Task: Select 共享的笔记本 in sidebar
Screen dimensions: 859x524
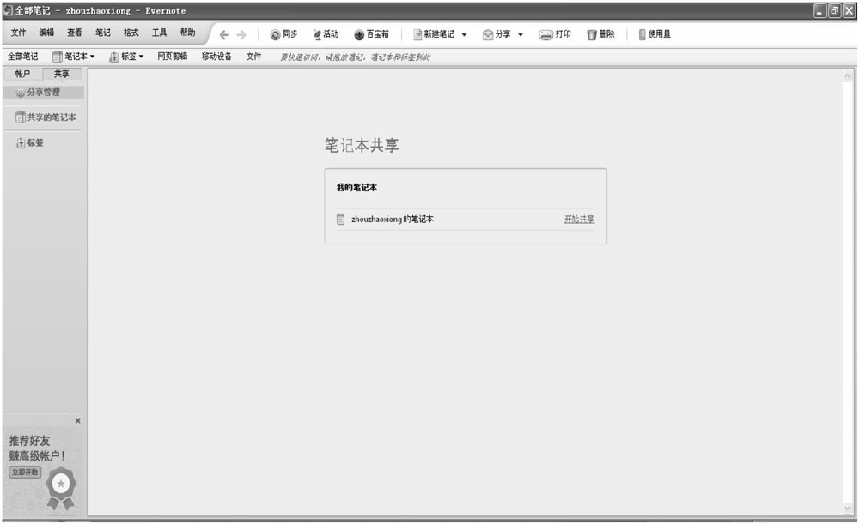Action: click(x=46, y=117)
